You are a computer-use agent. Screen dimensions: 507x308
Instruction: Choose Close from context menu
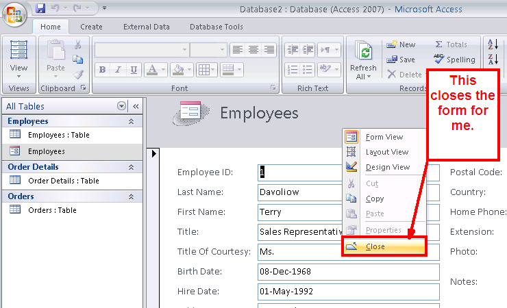pyautogui.click(x=384, y=246)
